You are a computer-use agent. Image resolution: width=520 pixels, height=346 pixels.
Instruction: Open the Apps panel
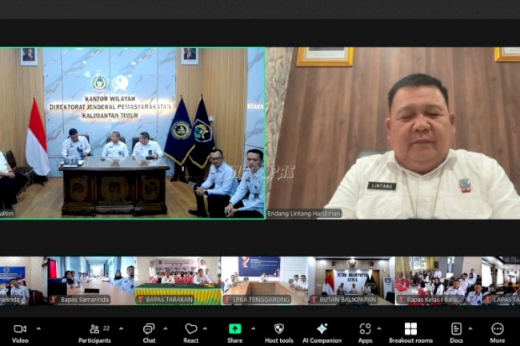pyautogui.click(x=365, y=333)
